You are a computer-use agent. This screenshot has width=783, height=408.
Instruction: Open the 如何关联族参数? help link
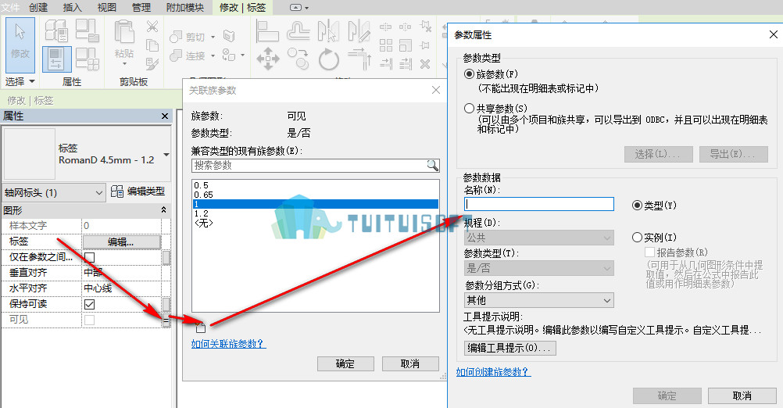pos(228,344)
